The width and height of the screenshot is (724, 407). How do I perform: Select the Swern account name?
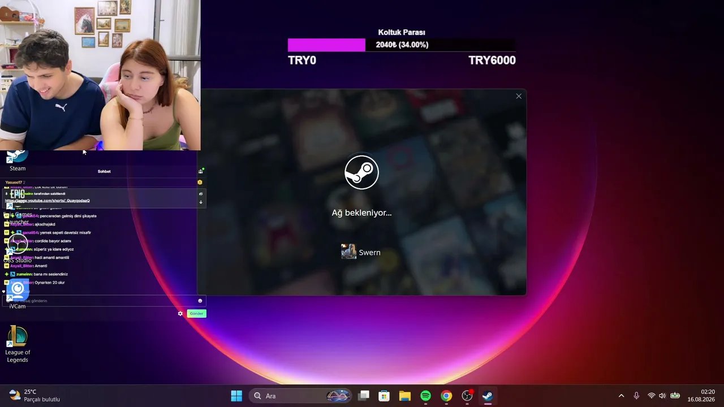point(369,253)
